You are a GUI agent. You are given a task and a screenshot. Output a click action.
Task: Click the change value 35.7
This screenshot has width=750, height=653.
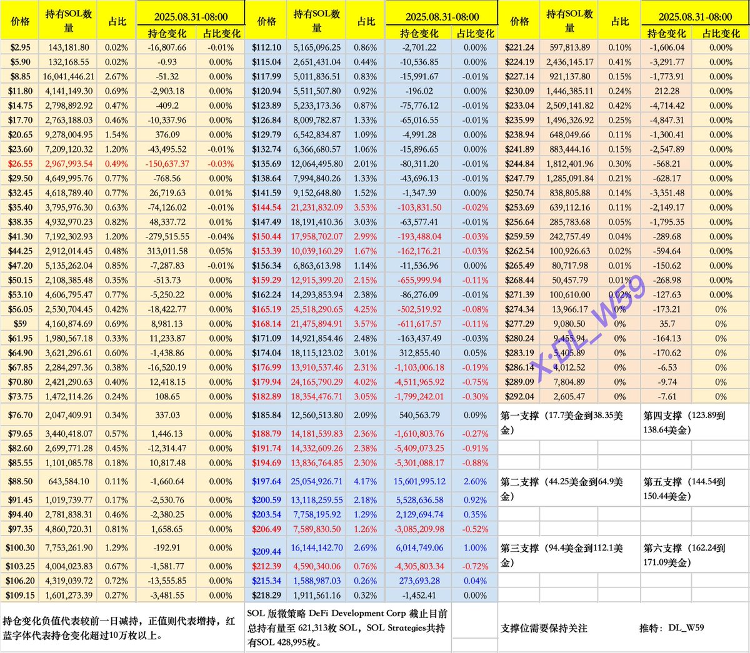click(x=667, y=324)
